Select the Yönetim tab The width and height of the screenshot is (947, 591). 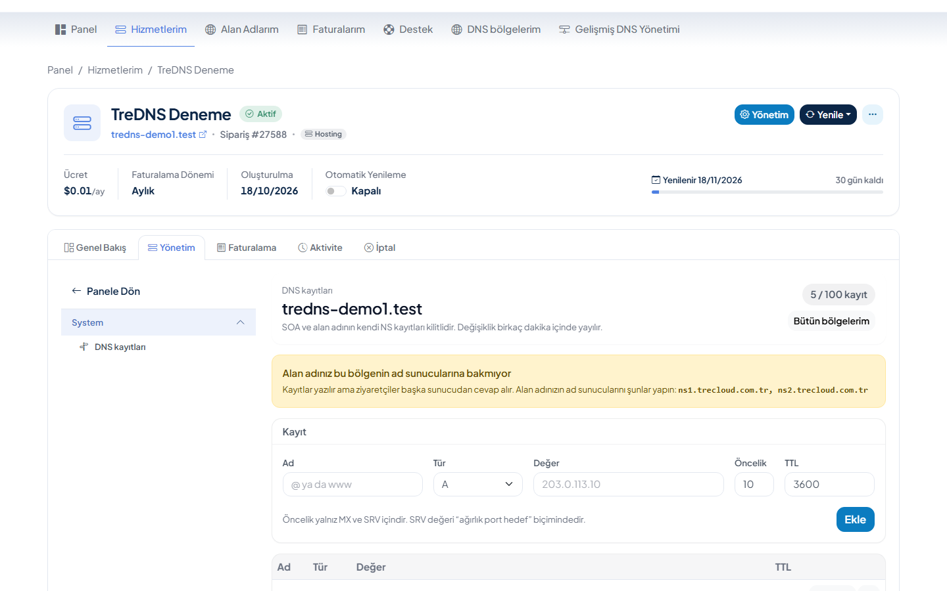[172, 248]
